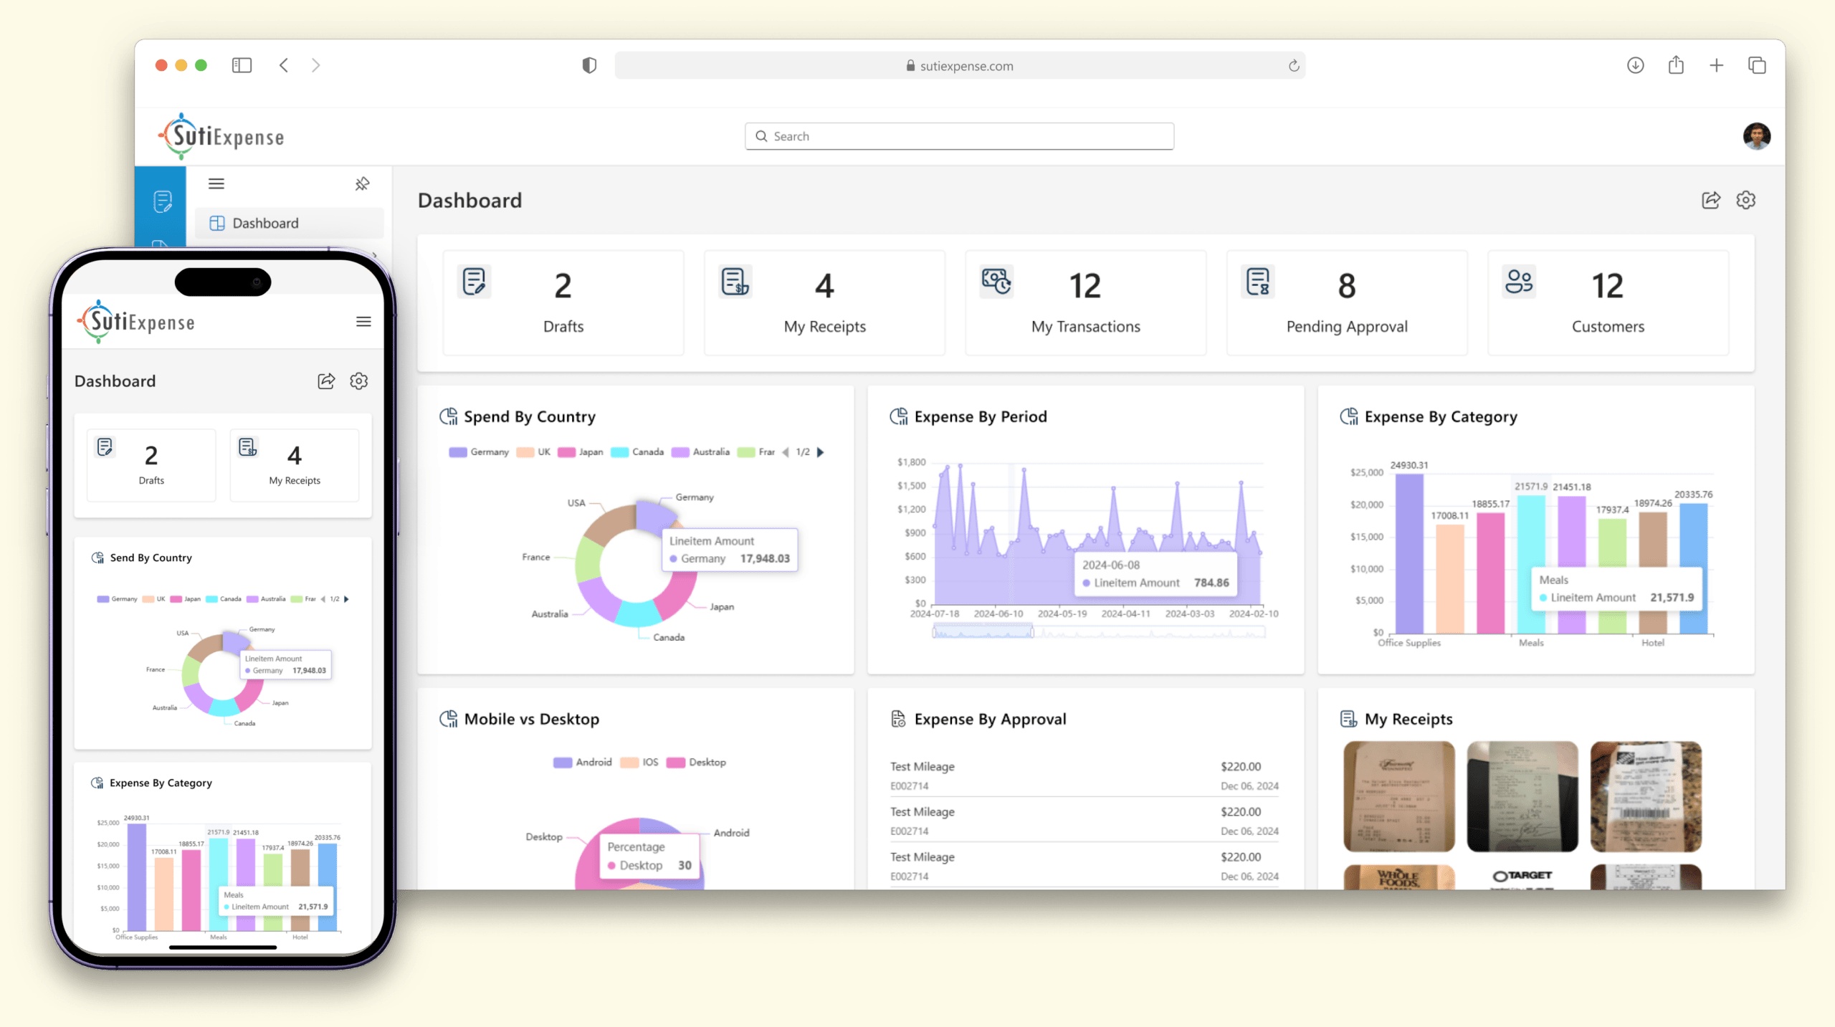Click the browser reload icon
1835x1027 pixels.
click(1294, 66)
